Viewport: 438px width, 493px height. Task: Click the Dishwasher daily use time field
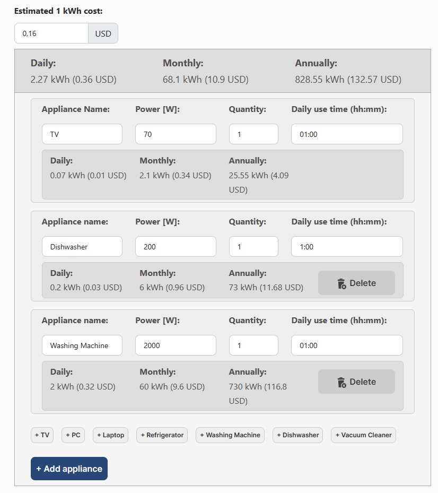click(347, 247)
